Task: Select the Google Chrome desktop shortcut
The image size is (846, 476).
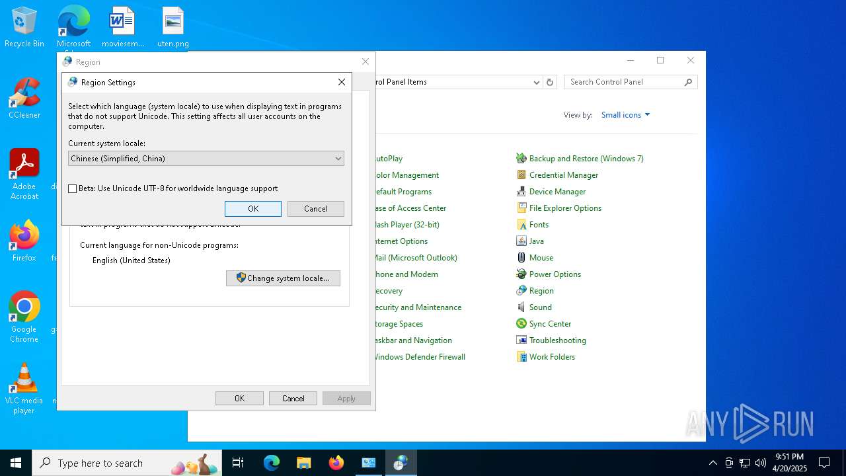Action: click(x=24, y=317)
